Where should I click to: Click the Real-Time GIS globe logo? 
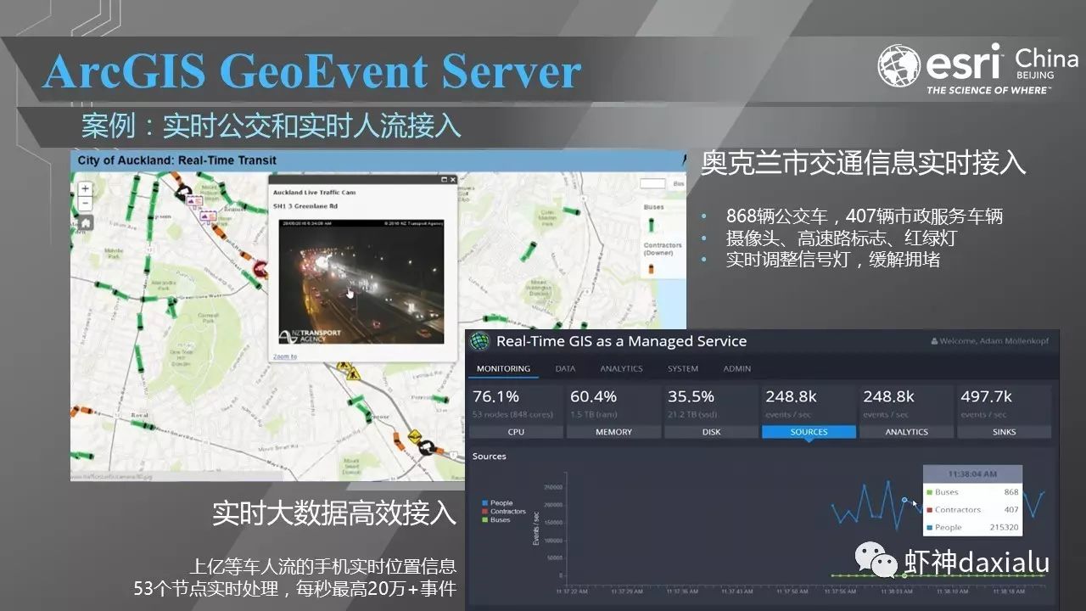pos(480,341)
